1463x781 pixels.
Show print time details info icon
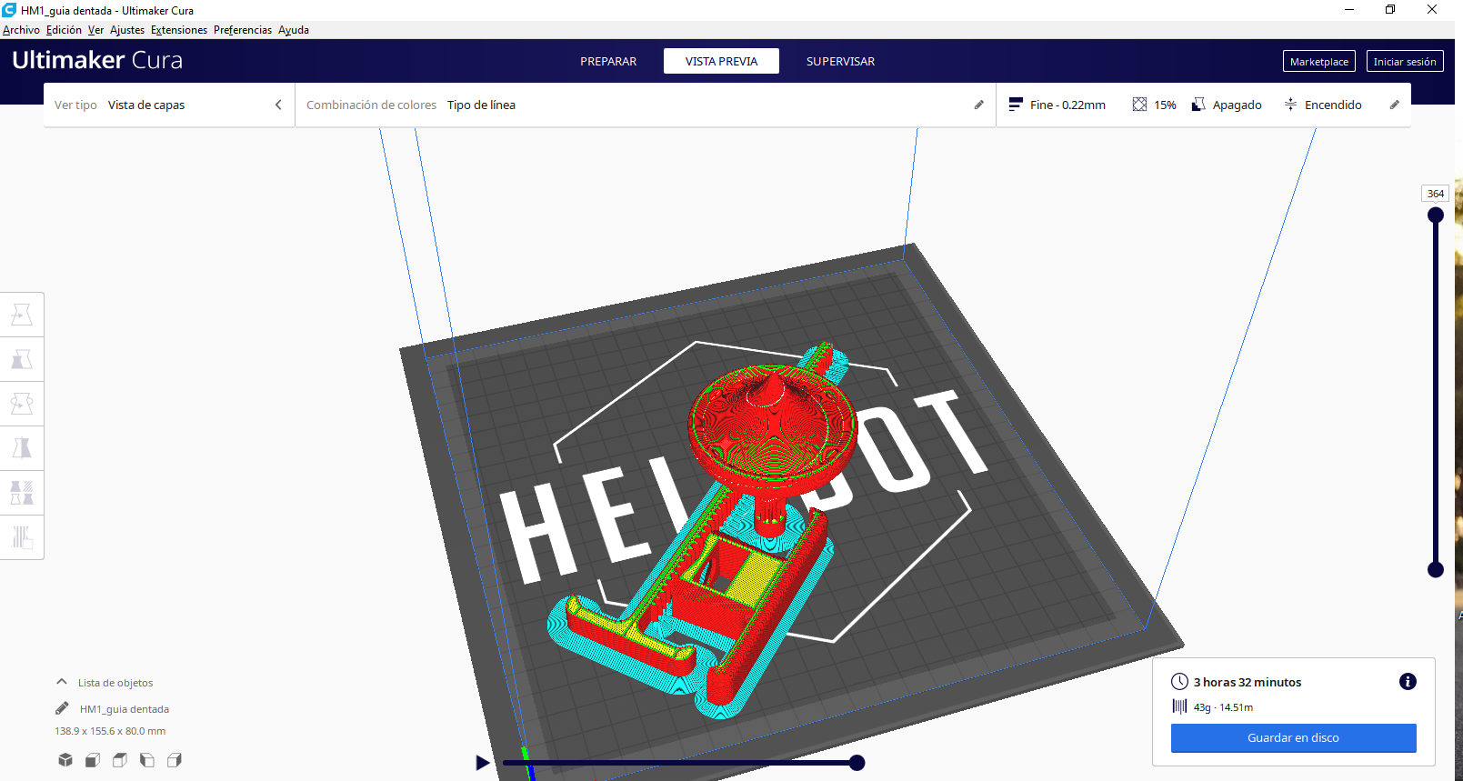pos(1408,682)
